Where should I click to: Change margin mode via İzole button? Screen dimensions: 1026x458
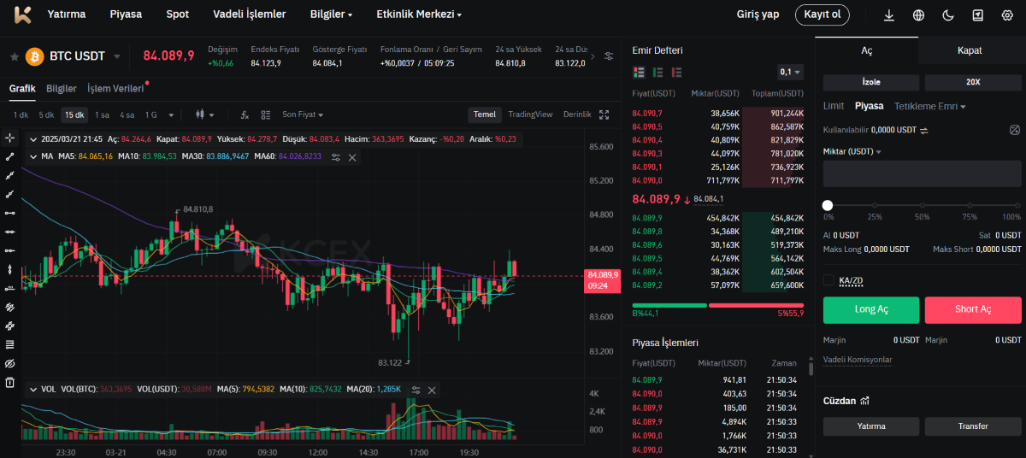[x=871, y=82]
